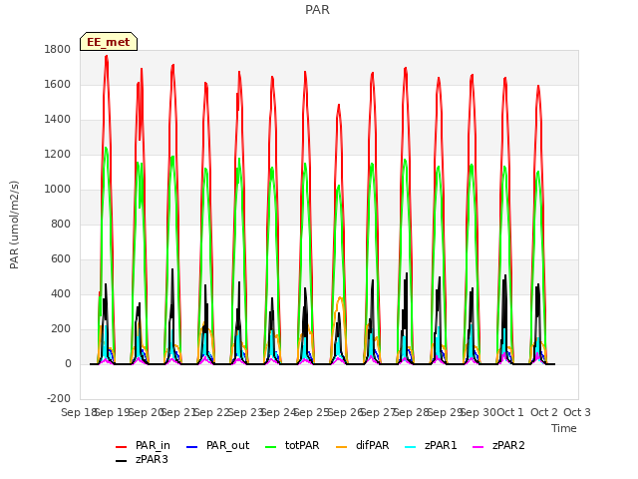Click the red PAR_in legend color marker
Screen dimensions: 638x479
[122, 447]
